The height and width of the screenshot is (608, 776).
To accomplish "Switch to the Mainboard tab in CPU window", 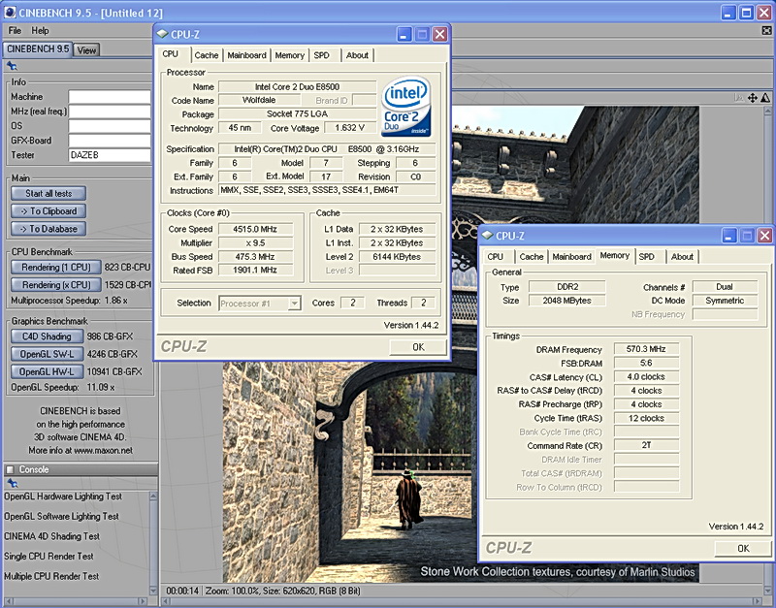I will 246,55.
